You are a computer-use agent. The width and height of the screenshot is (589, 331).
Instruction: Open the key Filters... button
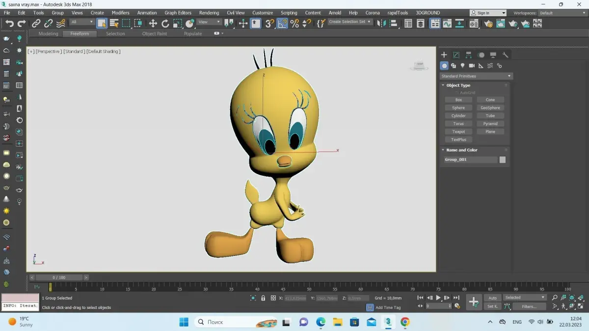coord(529,306)
